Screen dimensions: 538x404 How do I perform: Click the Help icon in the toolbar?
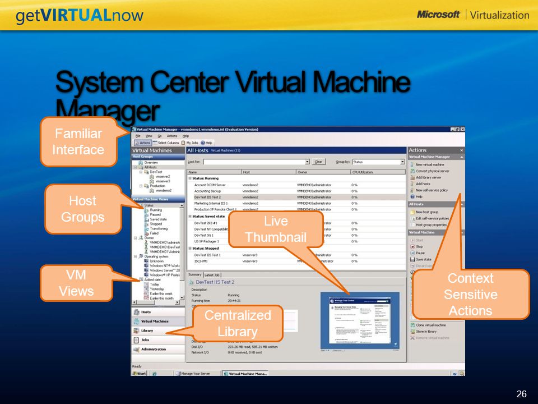point(203,143)
